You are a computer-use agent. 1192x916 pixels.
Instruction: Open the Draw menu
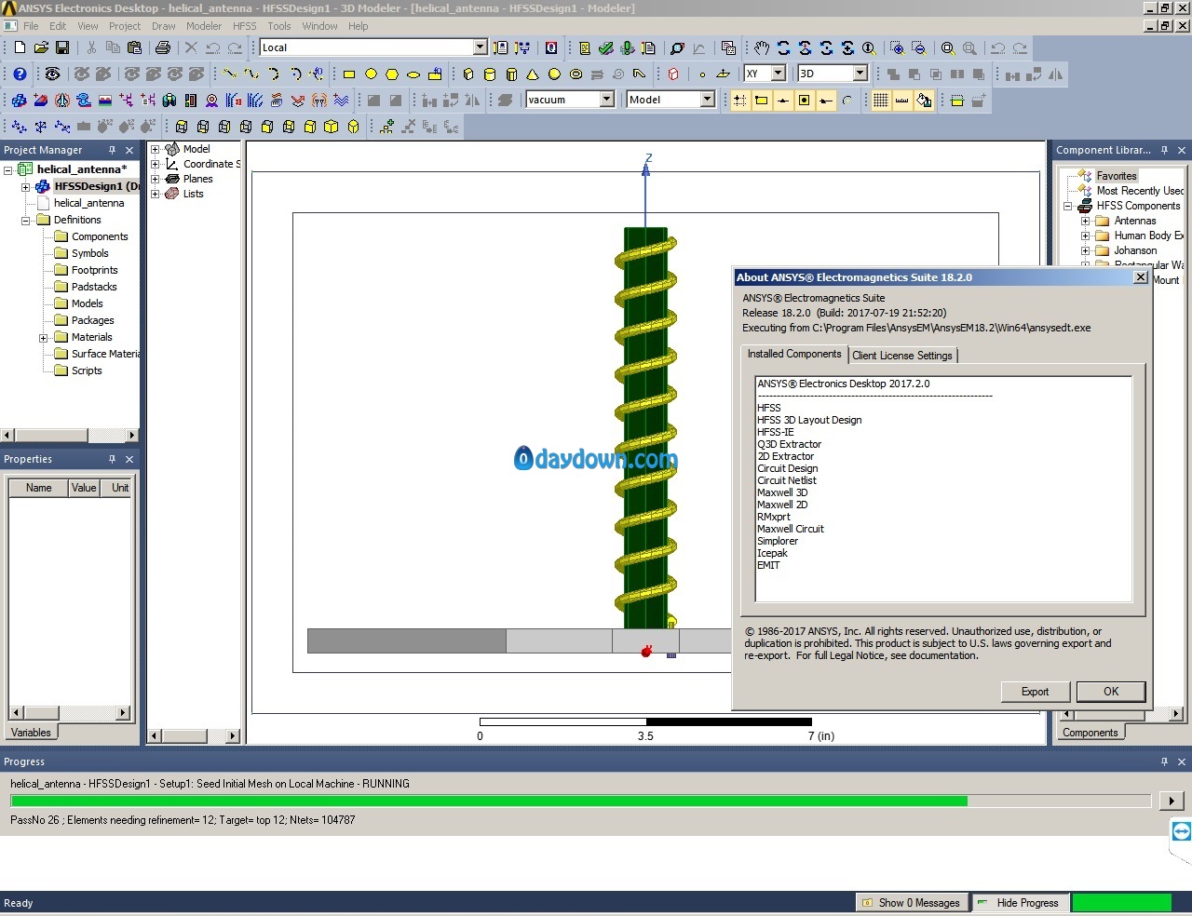(x=164, y=26)
